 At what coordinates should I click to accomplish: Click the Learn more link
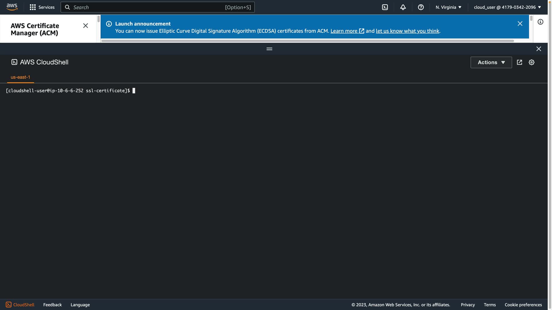click(x=344, y=31)
